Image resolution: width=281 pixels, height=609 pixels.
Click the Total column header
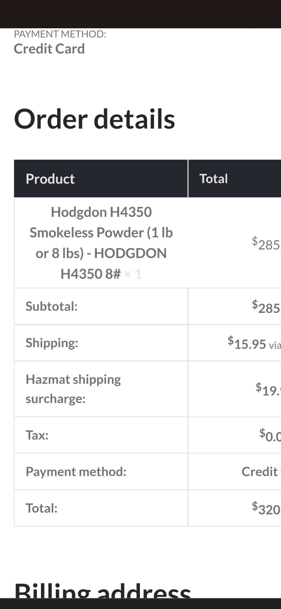214,179
